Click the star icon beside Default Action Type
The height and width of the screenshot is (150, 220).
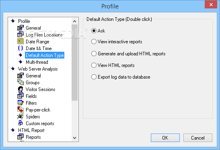pos(21,55)
